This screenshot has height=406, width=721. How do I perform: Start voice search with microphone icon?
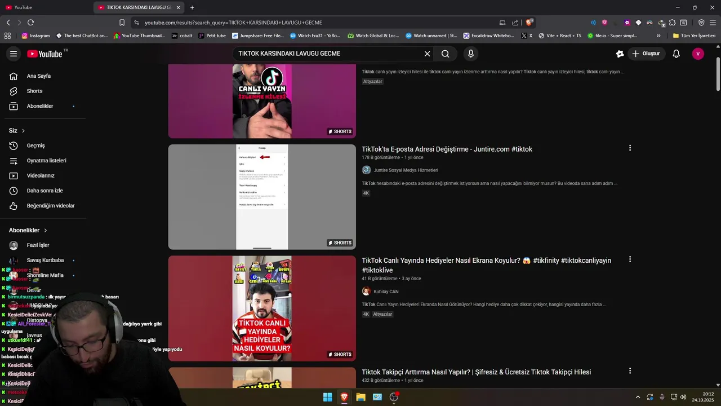471,54
